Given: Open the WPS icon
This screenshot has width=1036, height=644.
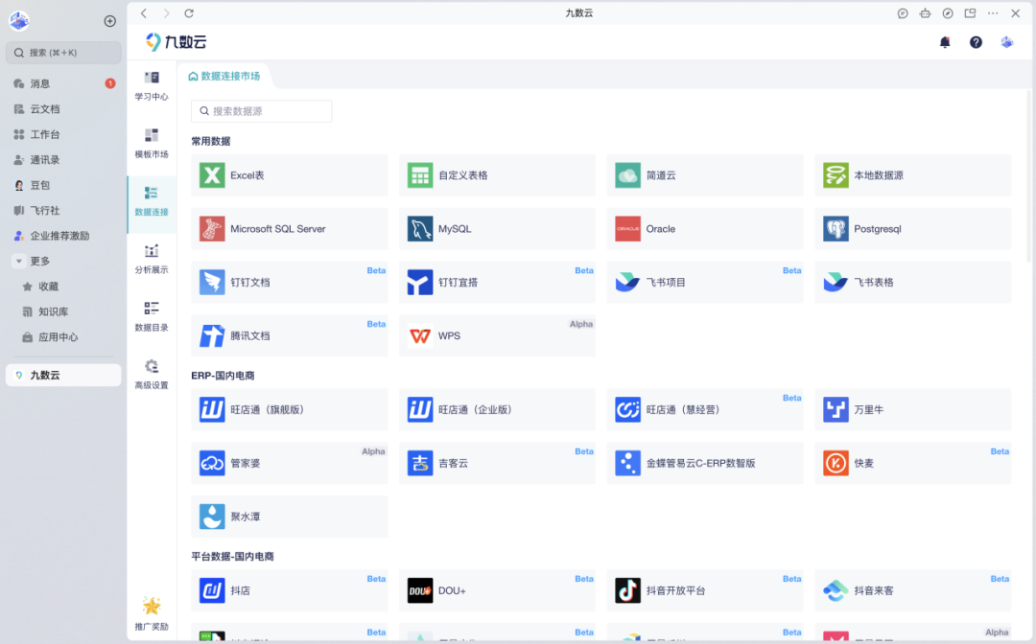Looking at the screenshot, I should [420, 335].
